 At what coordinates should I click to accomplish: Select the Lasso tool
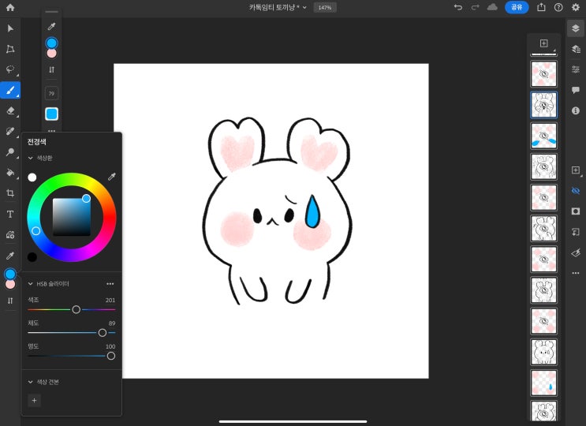point(10,69)
